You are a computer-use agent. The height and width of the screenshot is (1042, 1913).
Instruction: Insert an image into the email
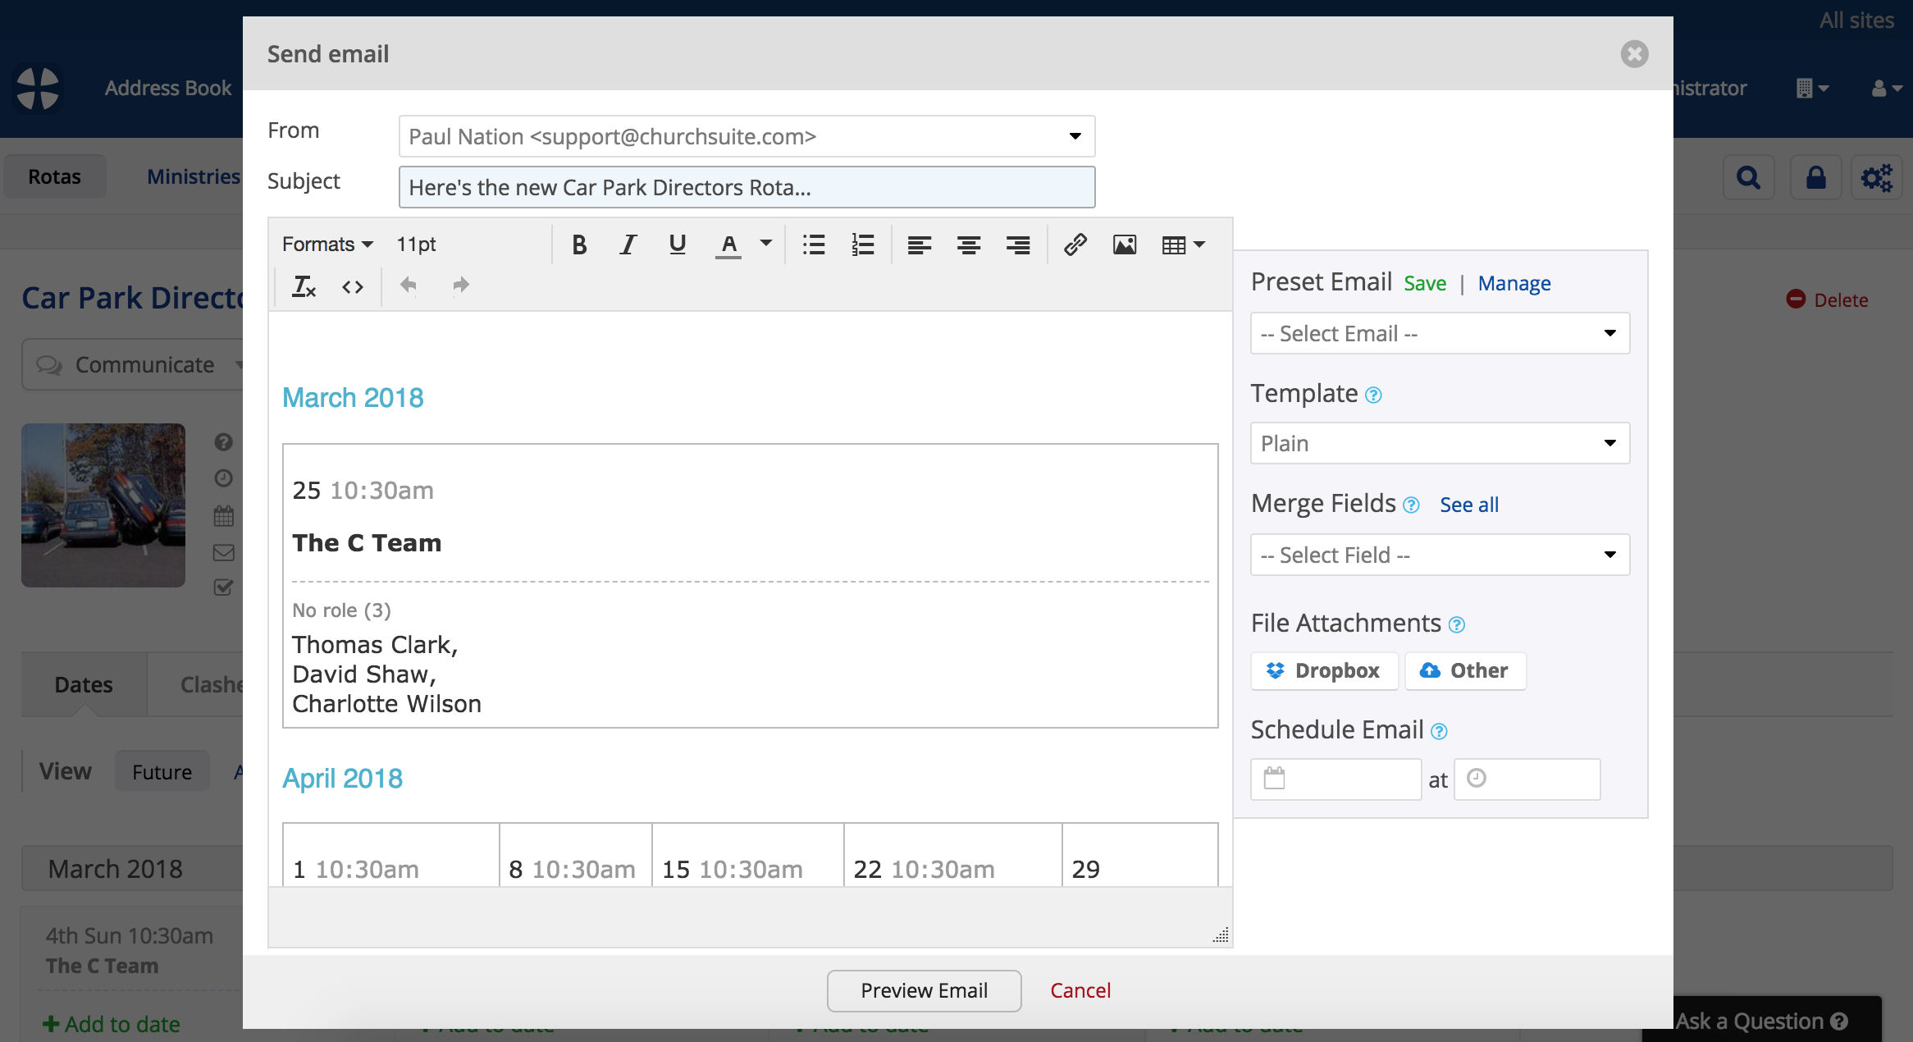(1124, 245)
